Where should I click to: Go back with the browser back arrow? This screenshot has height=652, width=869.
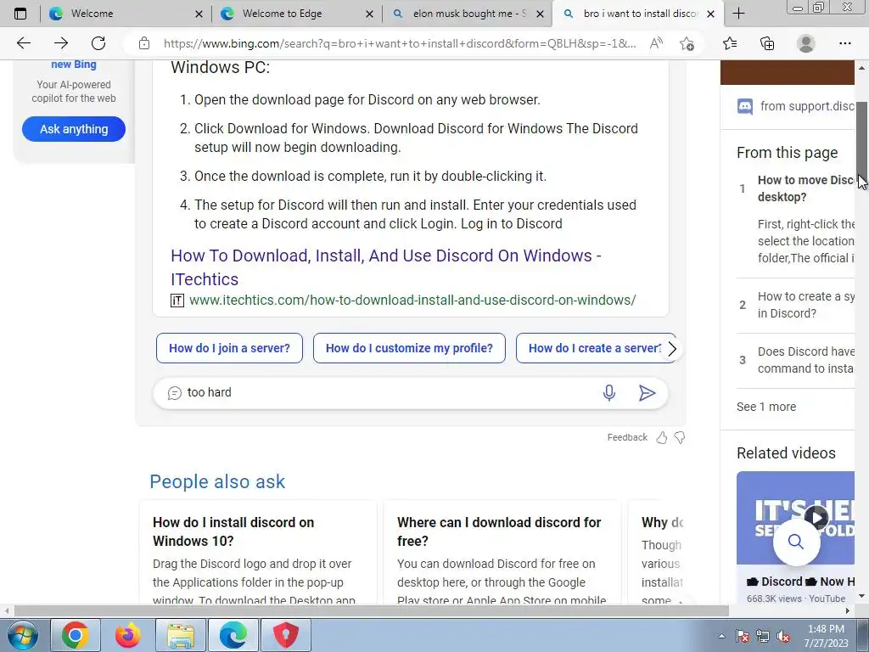tap(23, 43)
